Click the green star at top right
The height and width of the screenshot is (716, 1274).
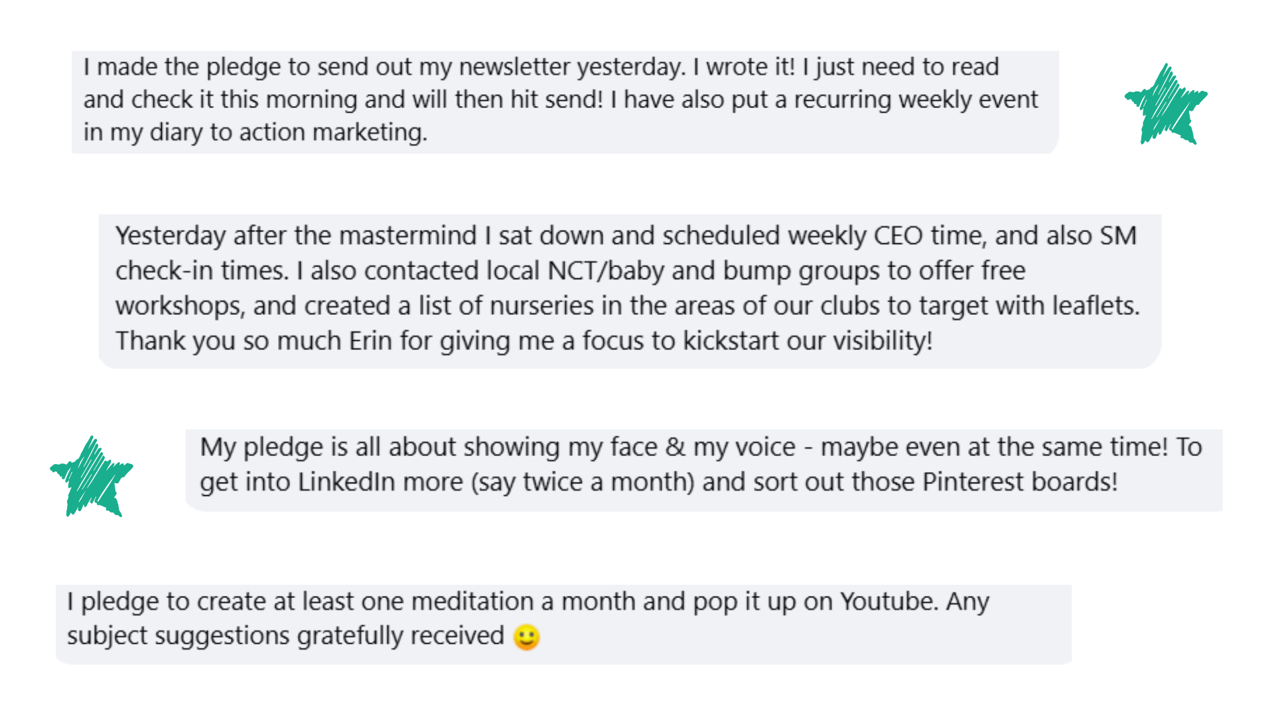[1166, 104]
